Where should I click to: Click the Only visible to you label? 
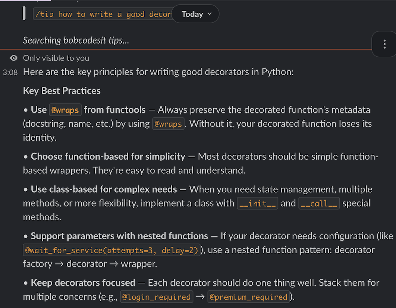pos(56,58)
